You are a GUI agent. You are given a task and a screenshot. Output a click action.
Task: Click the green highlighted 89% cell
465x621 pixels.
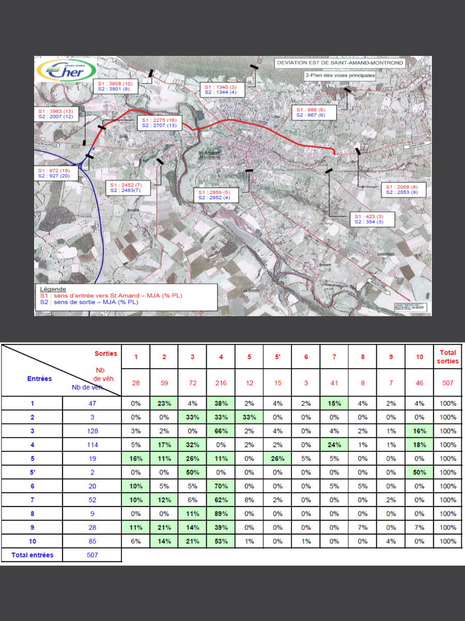click(x=221, y=514)
